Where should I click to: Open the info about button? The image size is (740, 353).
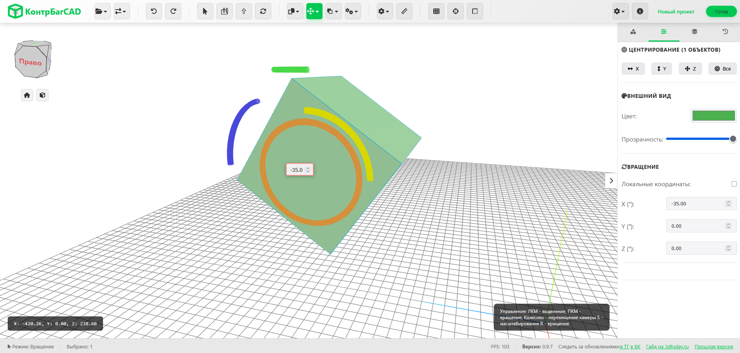tap(640, 11)
